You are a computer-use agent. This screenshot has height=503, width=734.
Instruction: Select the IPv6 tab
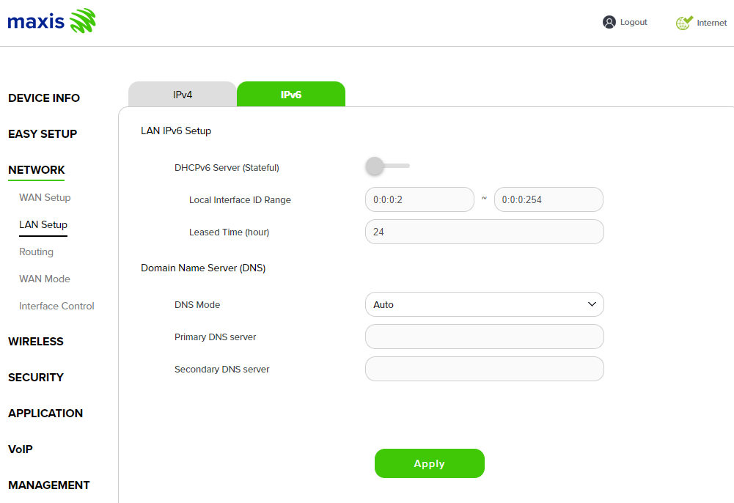coord(291,95)
